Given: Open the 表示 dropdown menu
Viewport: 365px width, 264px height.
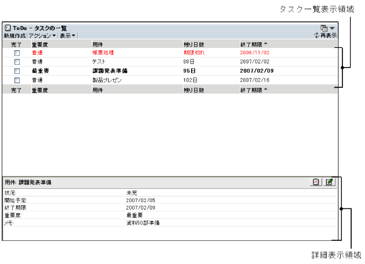Looking at the screenshot, I should pos(68,36).
